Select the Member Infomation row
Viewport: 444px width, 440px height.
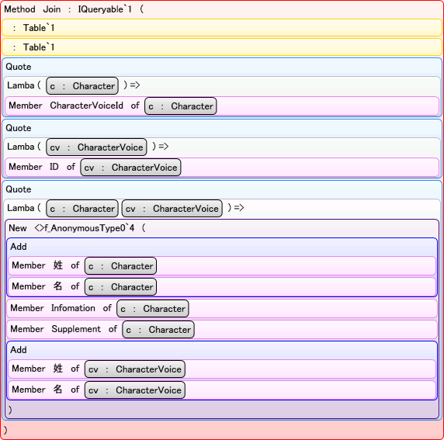click(x=222, y=308)
